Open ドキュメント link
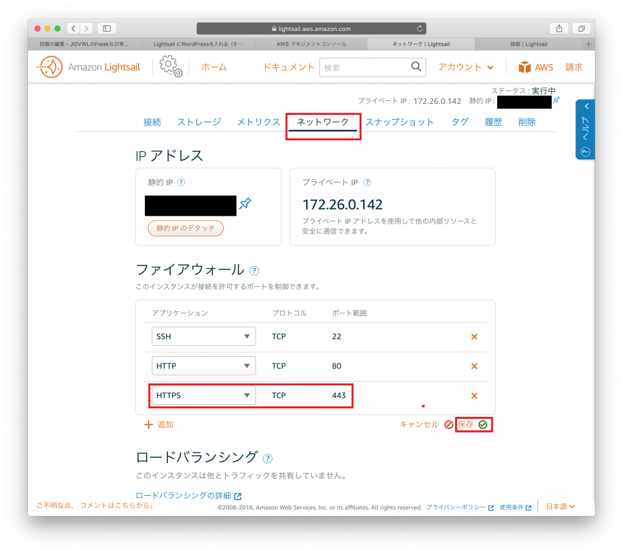Screen dimensions: 623x553 tap(288, 67)
